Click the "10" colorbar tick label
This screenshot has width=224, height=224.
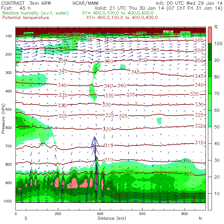pos(217,193)
